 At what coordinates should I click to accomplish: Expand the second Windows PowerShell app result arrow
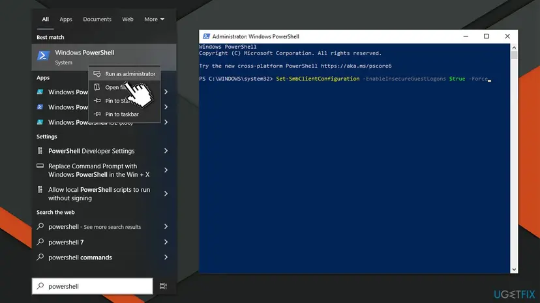(166, 107)
